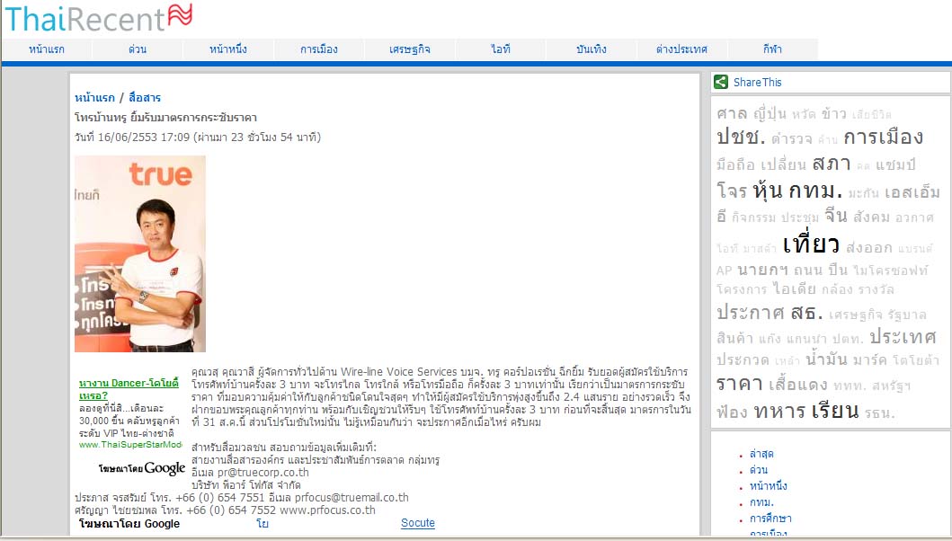This screenshot has height=541, width=952.
Task: Select the กล้อง tag in the tag cloud
Action: pyautogui.click(x=837, y=289)
